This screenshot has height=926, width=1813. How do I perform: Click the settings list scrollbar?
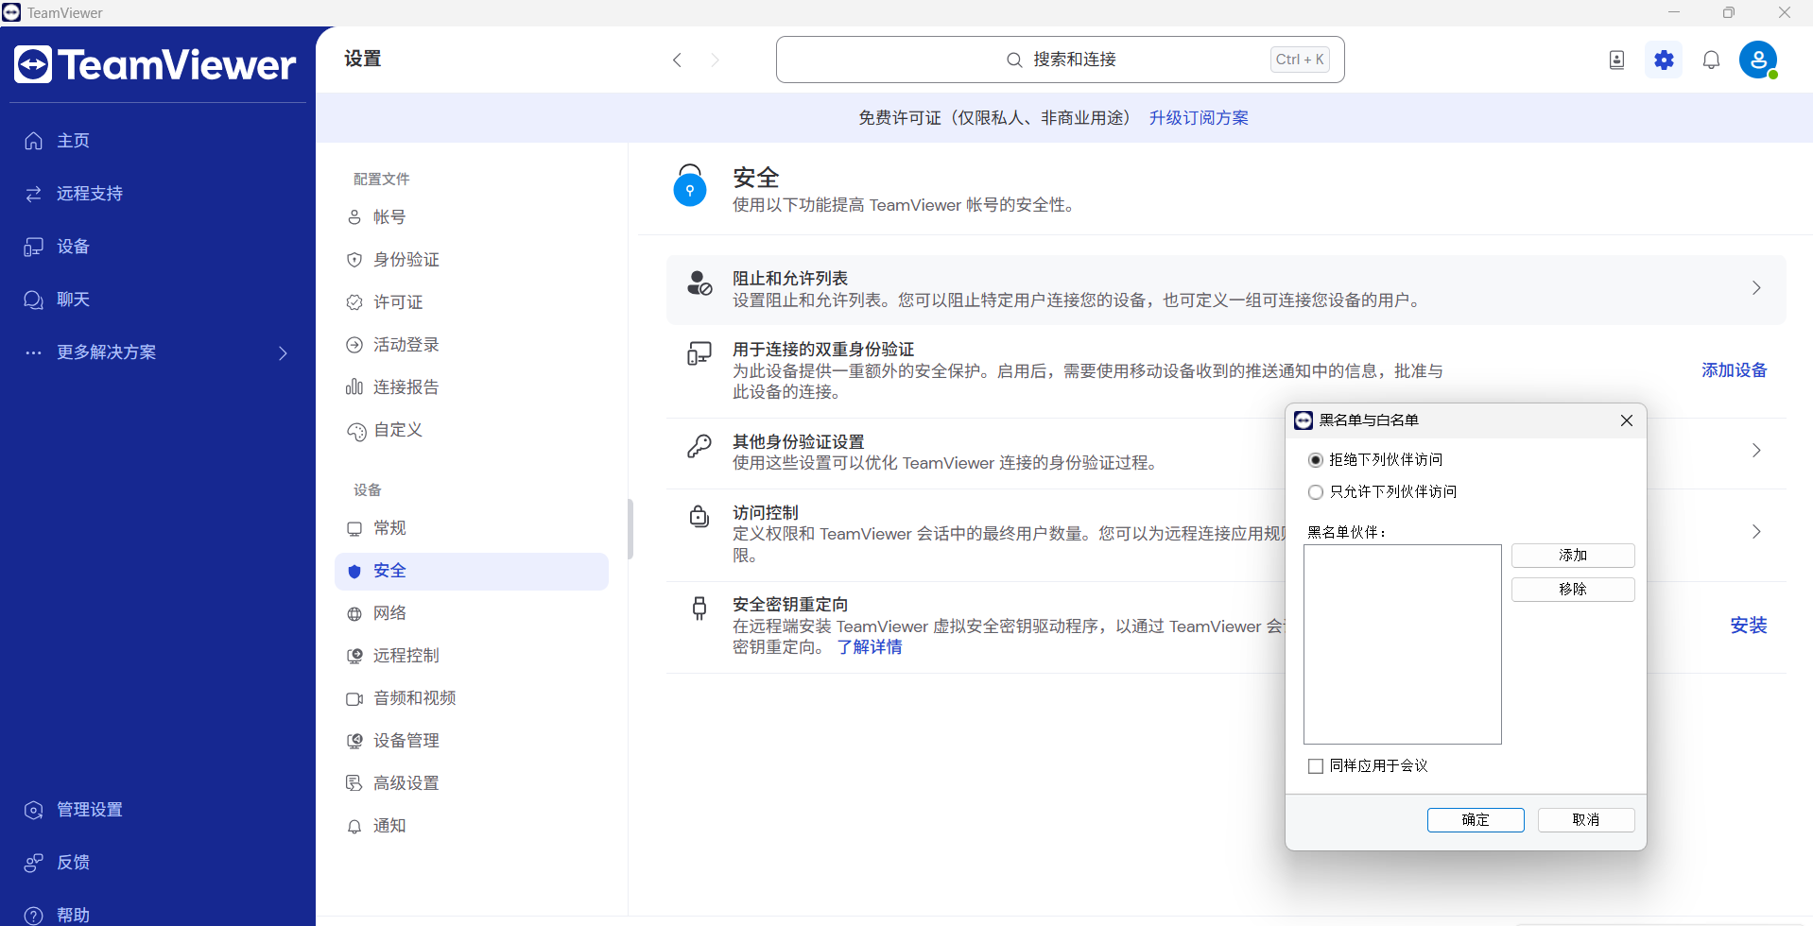pos(630,529)
